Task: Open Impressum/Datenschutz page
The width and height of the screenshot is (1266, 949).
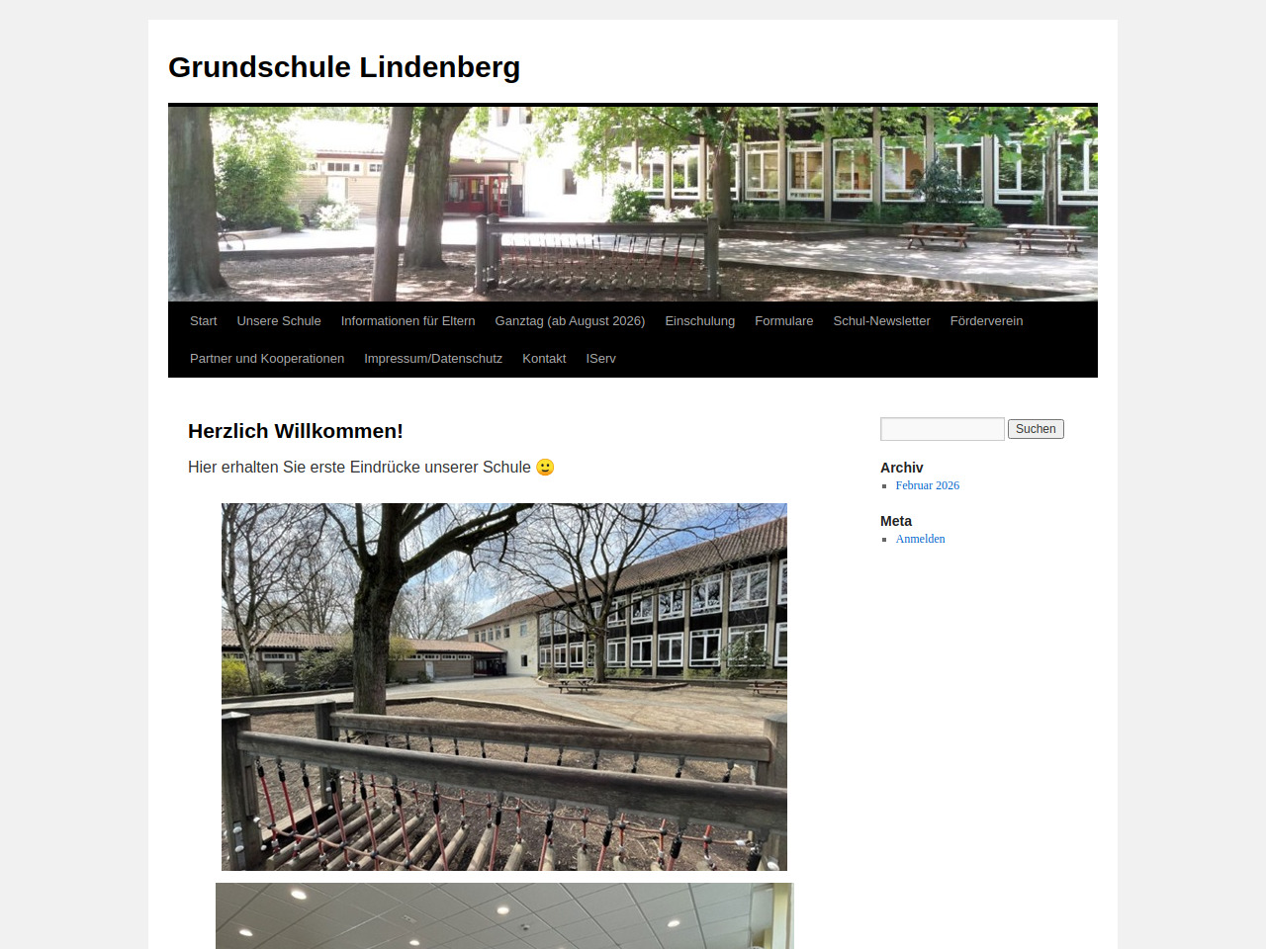Action: point(433,359)
